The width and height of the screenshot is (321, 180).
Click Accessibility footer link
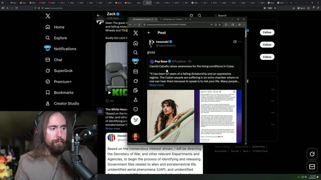221,151
